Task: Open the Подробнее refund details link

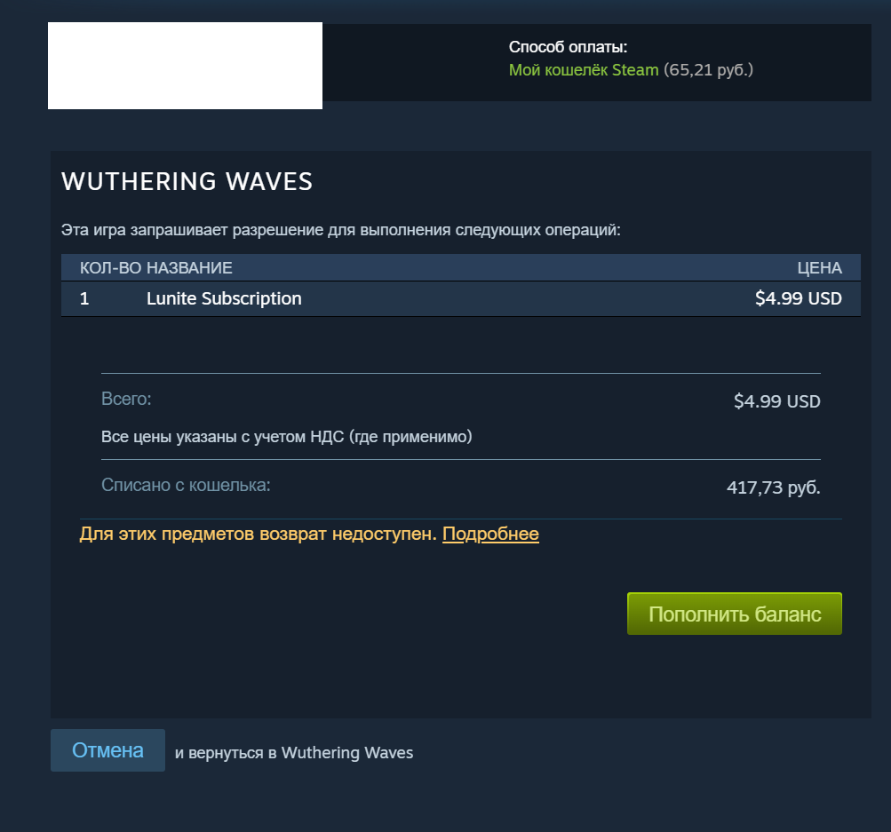Action: (490, 534)
